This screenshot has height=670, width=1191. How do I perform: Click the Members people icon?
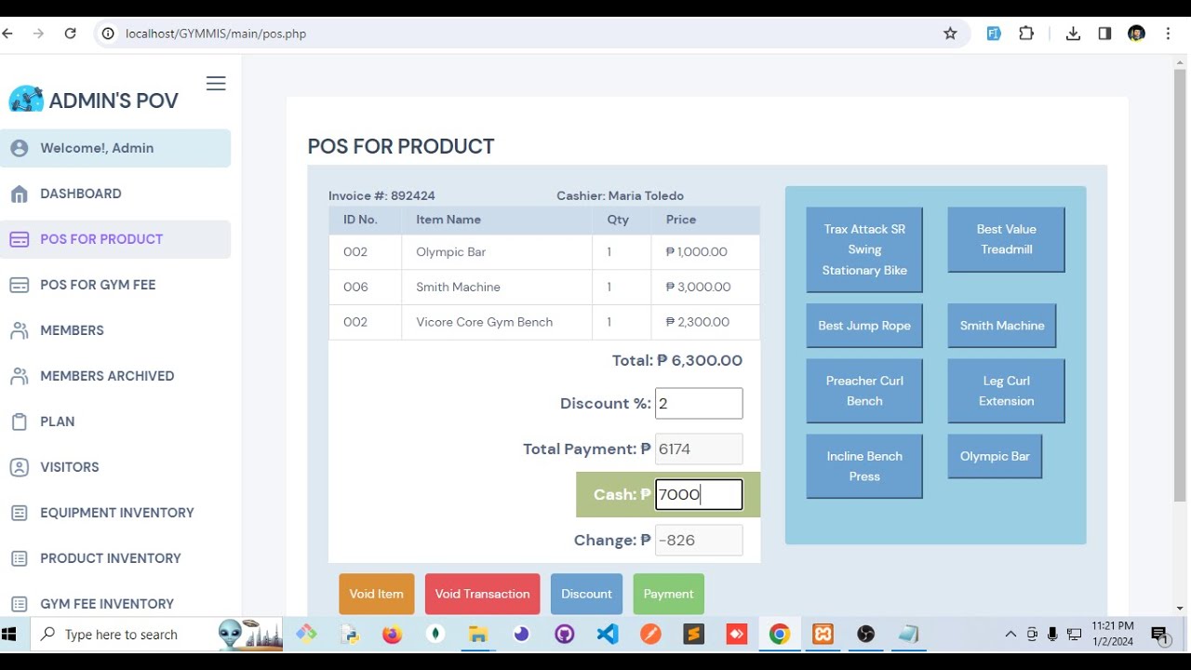[19, 330]
